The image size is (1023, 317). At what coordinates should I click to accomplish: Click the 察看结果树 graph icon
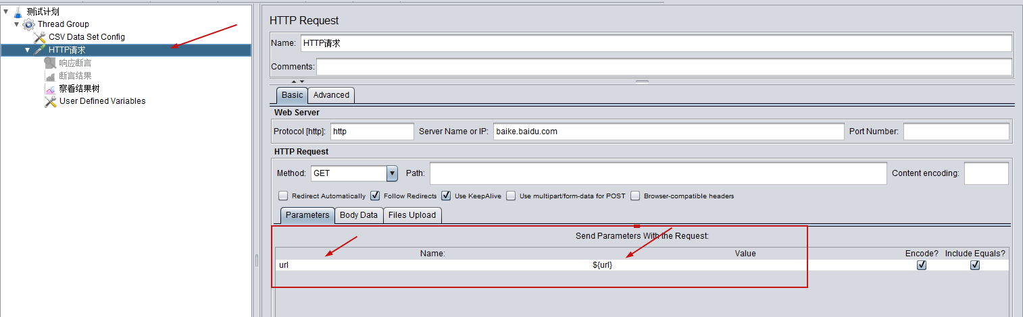pos(50,88)
